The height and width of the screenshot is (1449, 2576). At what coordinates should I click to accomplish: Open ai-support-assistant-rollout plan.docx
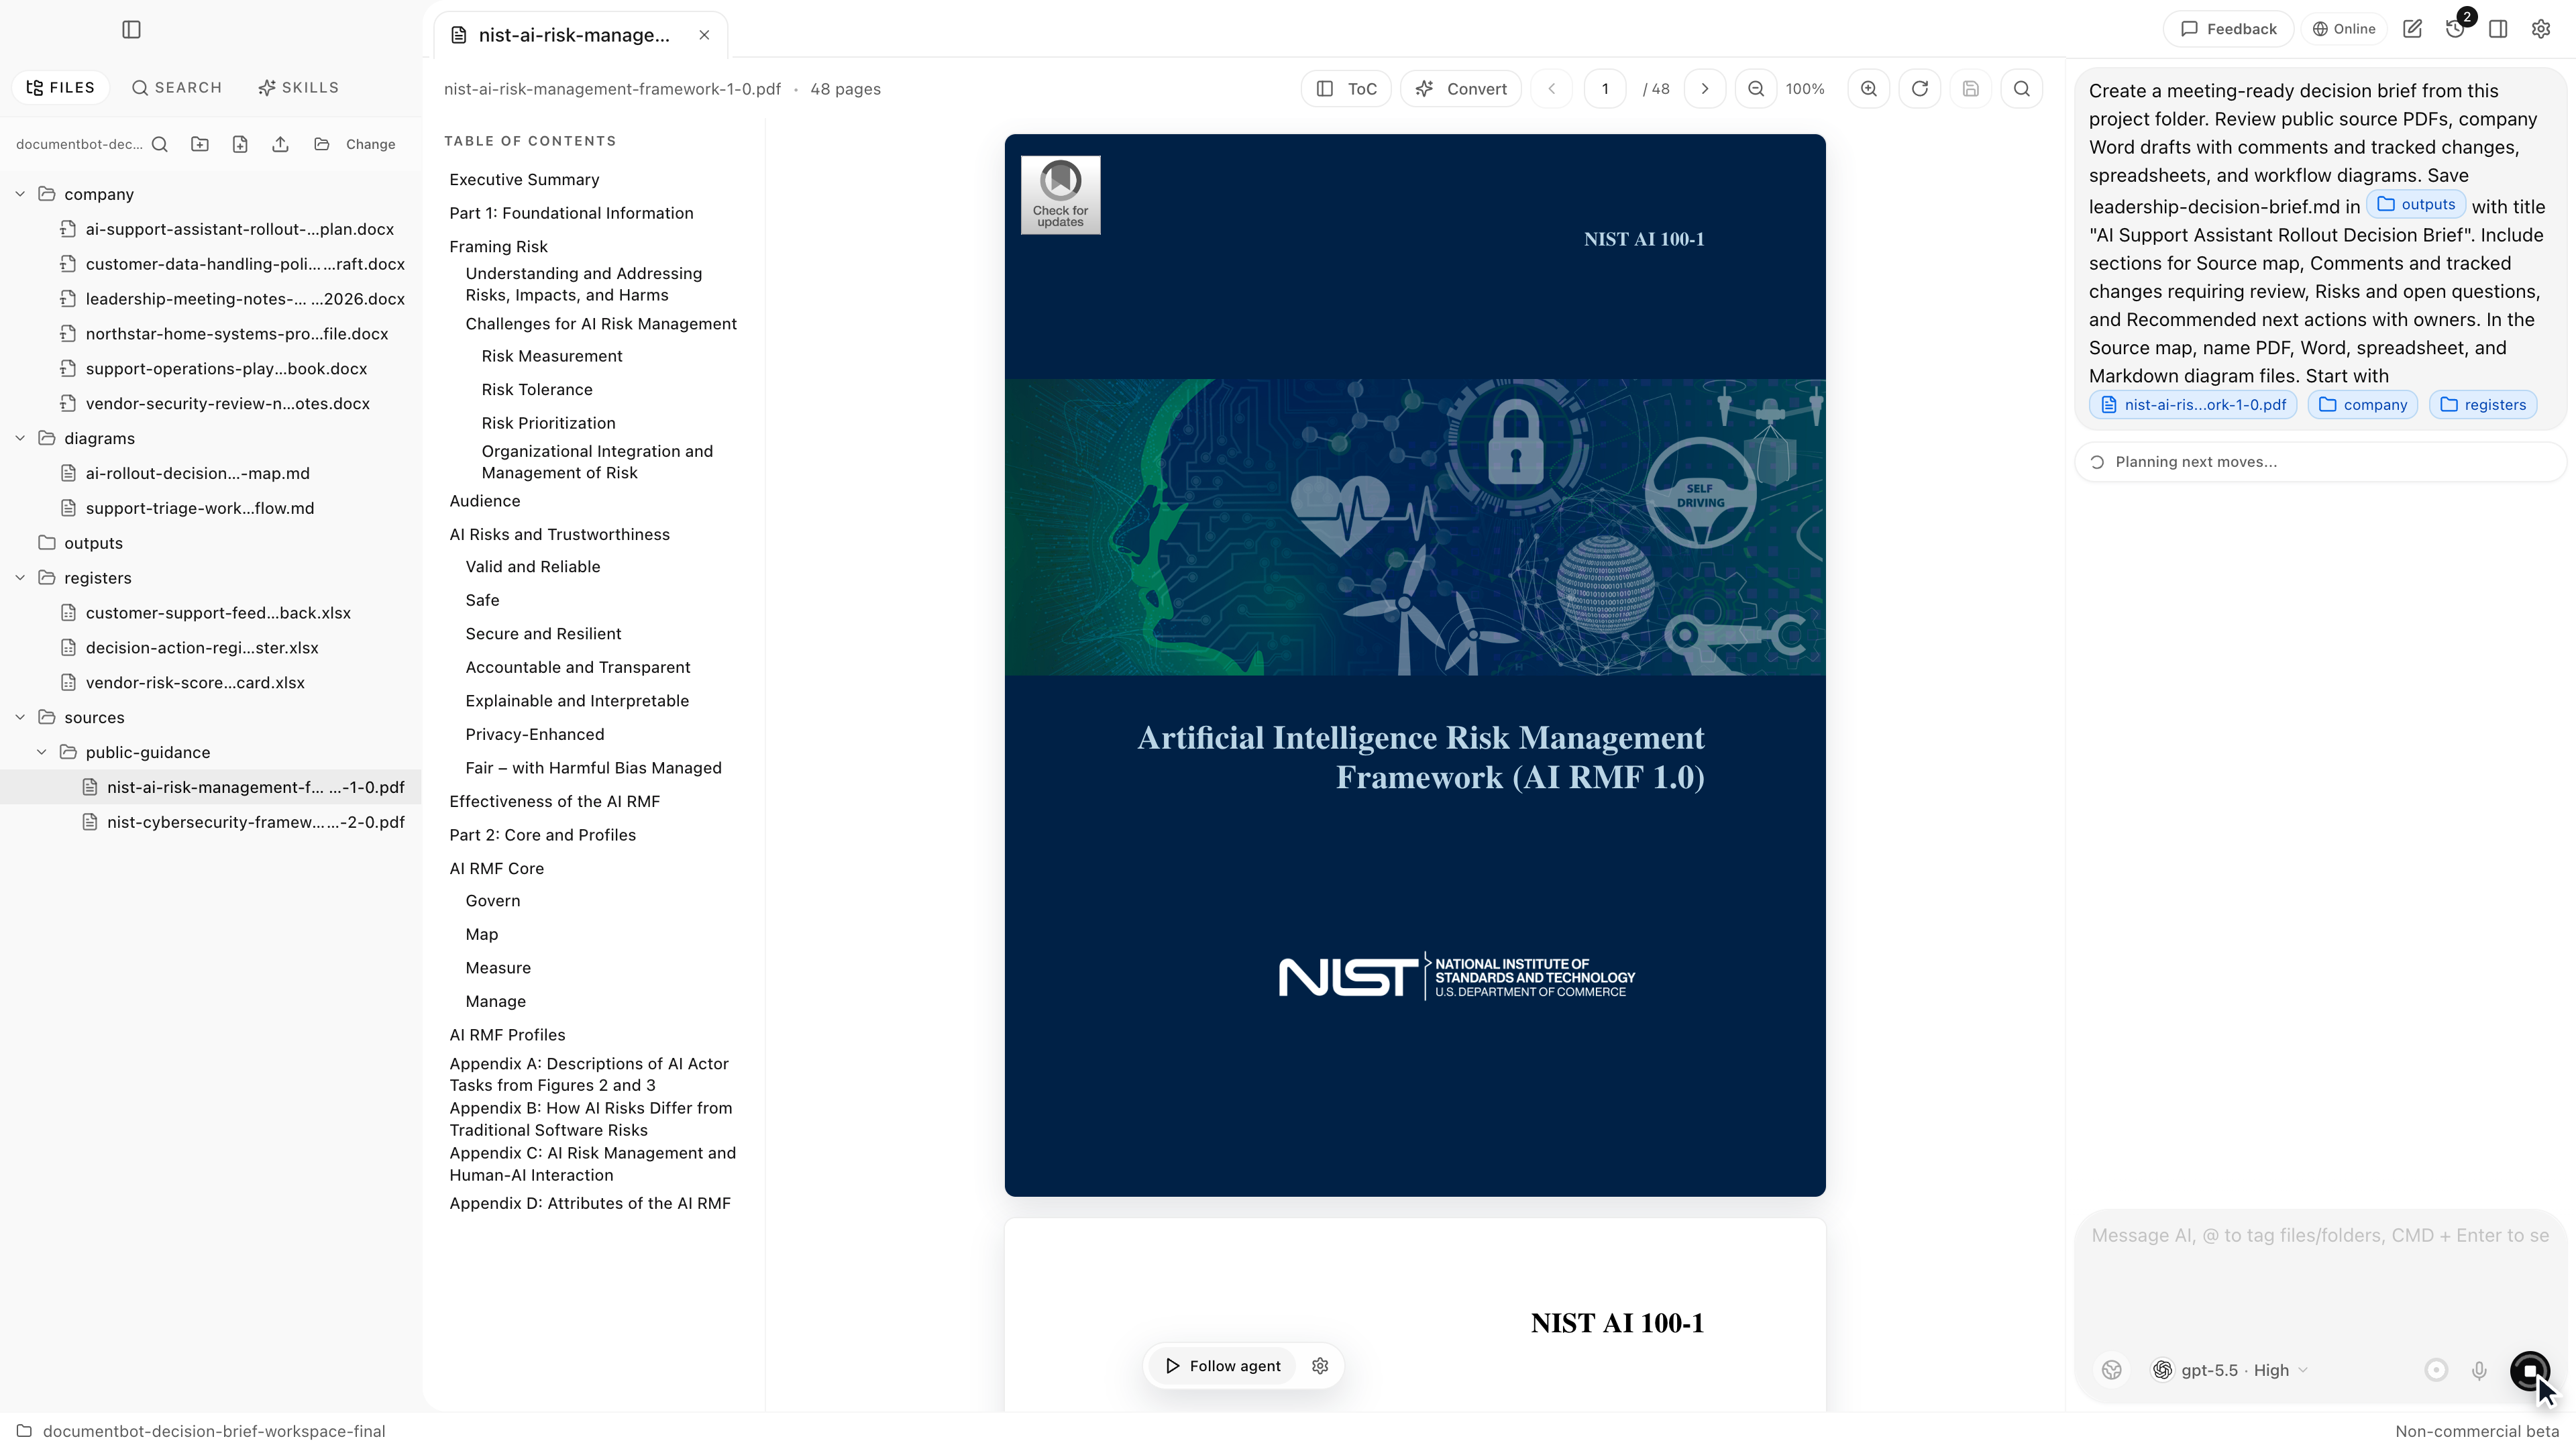click(210, 229)
